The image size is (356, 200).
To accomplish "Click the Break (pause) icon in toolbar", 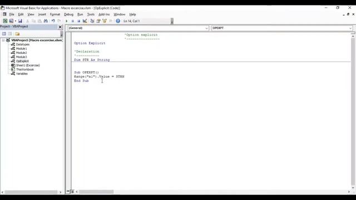I will [x=73, y=21].
